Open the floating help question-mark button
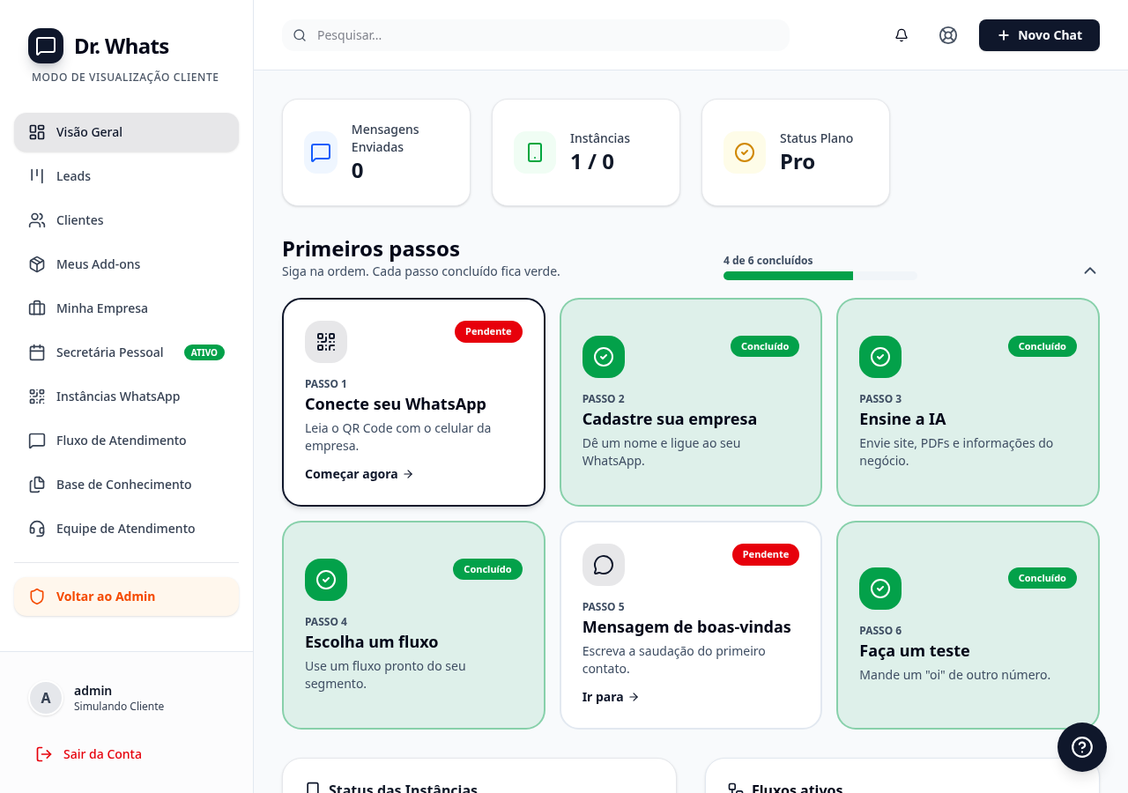Screen dimensions: 1128x793 point(1082,747)
